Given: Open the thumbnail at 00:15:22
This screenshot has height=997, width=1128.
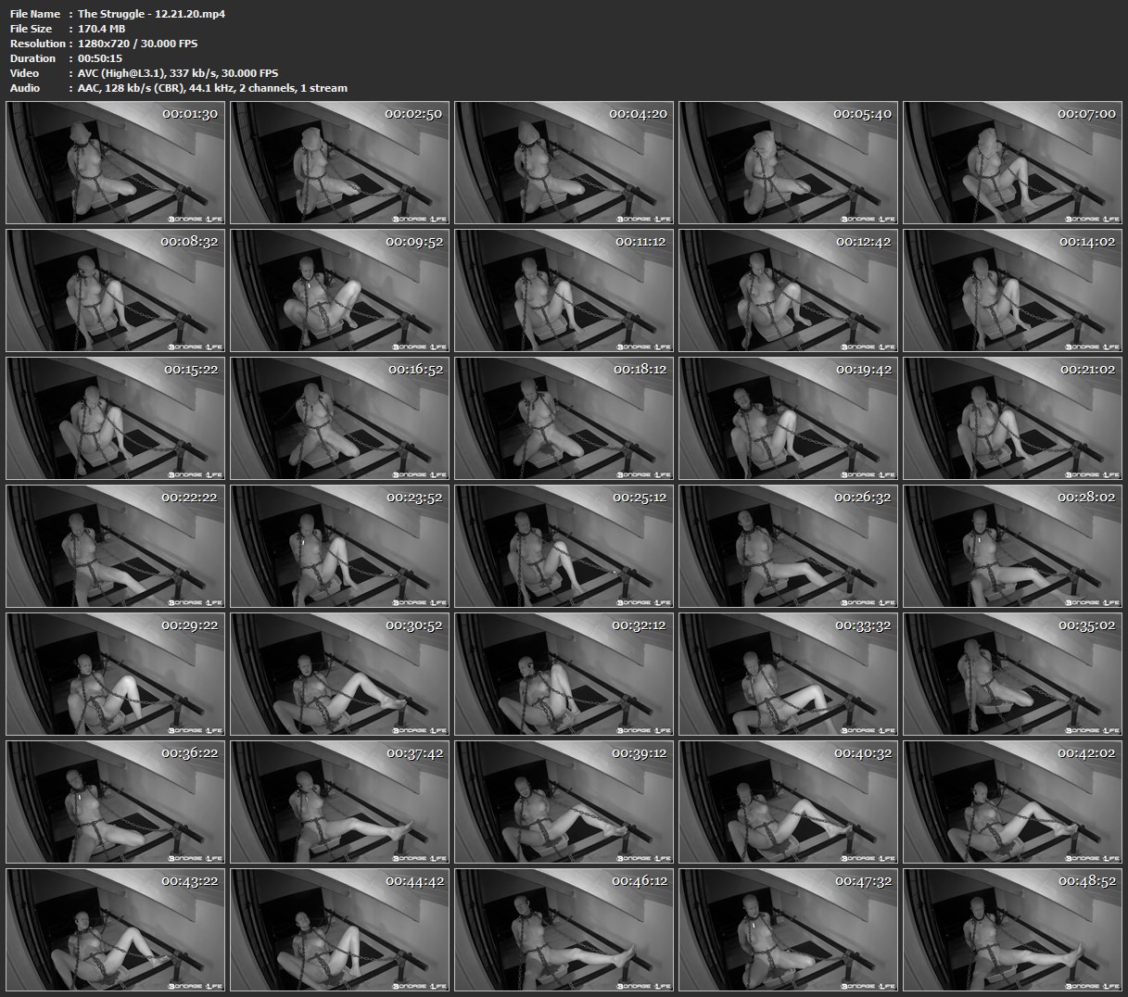Looking at the screenshot, I should click(115, 418).
